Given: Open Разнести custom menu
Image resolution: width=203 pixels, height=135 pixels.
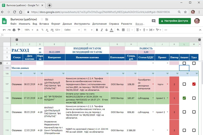Looking at the screenshot, I should 126,24.
